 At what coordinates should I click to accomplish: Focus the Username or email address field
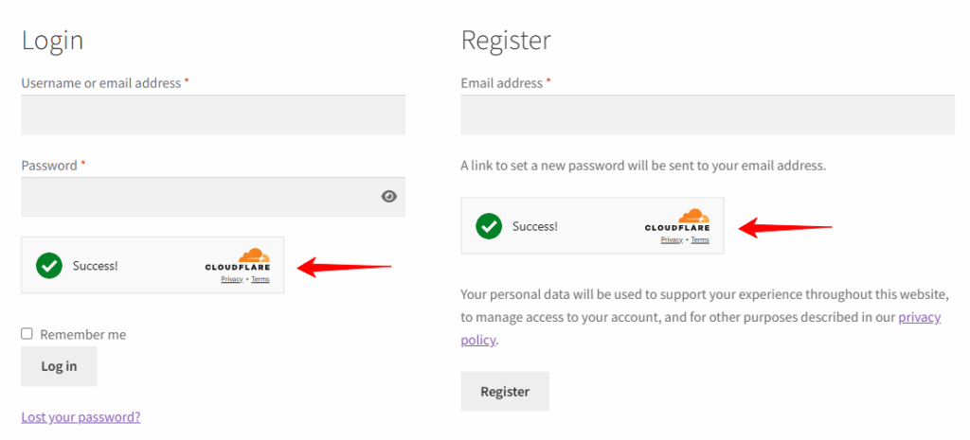[x=213, y=114]
